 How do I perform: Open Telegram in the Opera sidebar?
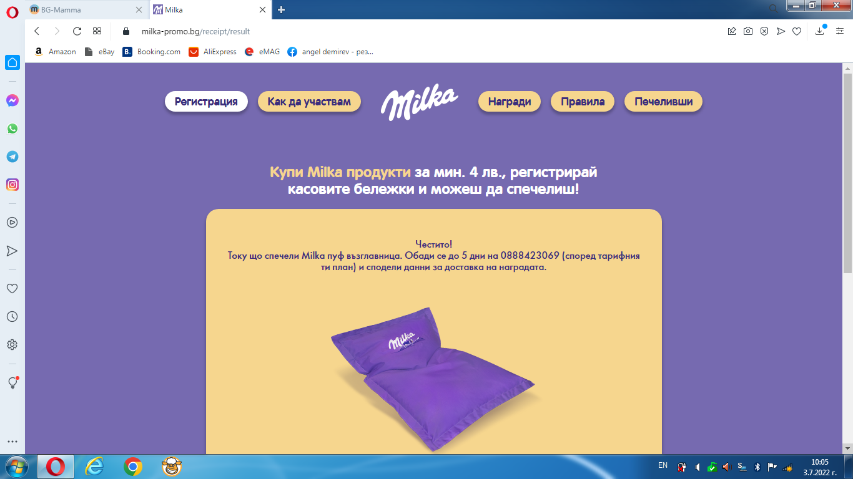click(12, 157)
